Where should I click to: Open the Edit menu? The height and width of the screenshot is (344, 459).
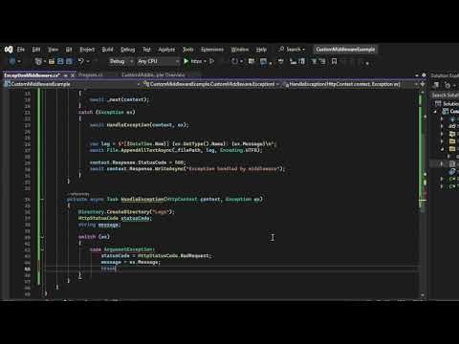pyautogui.click(x=36, y=50)
